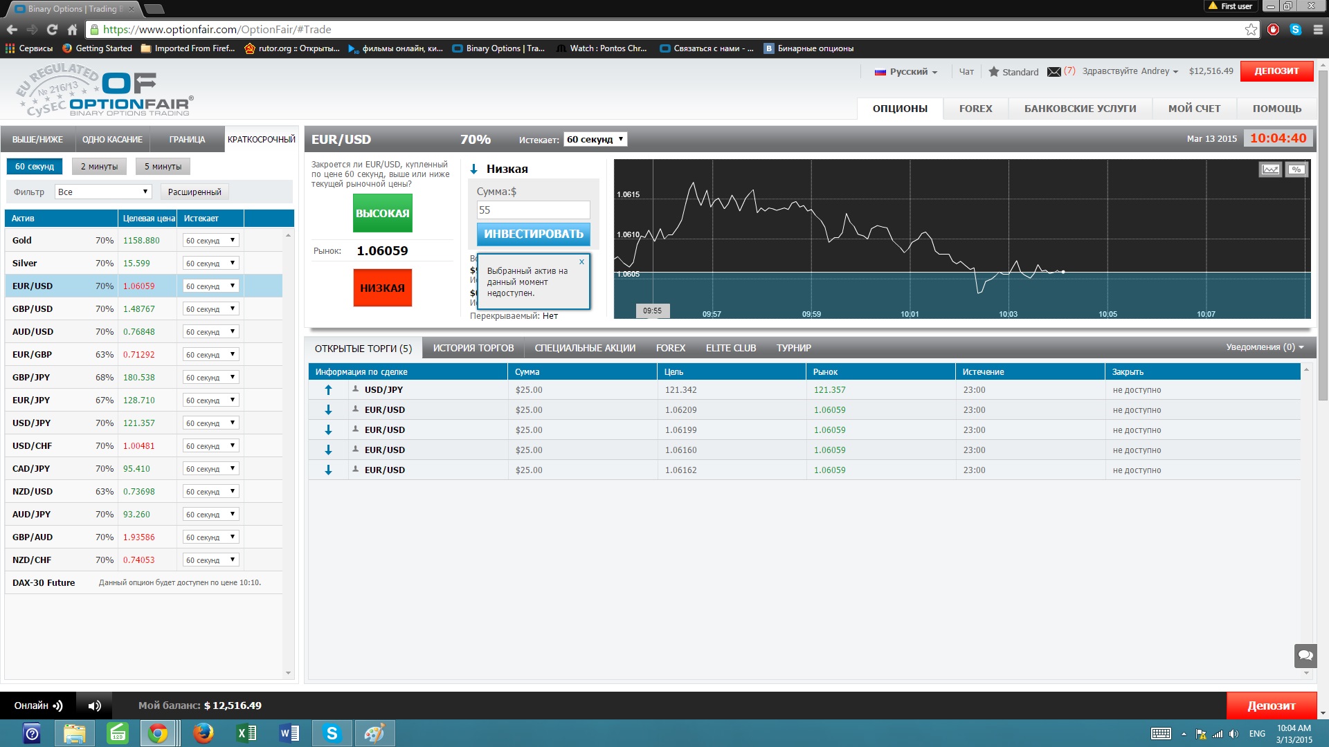Viewport: 1329px width, 747px height.
Task: Click the percent chart view icon
Action: tap(1296, 169)
